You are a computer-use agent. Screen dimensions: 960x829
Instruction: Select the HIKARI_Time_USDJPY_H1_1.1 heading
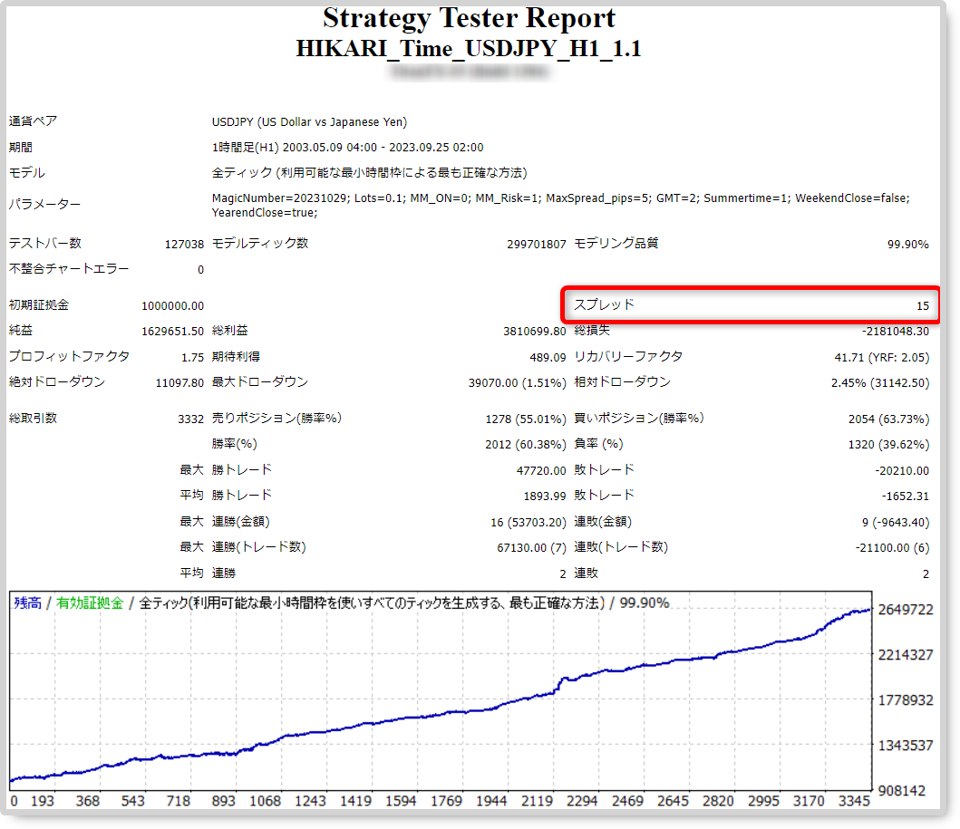[469, 48]
